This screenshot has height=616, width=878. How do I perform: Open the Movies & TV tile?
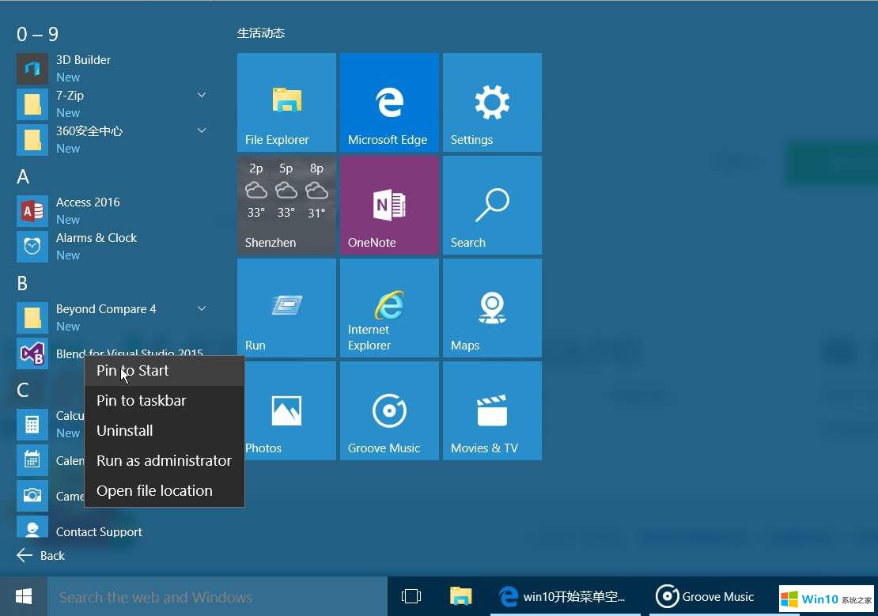(x=492, y=411)
